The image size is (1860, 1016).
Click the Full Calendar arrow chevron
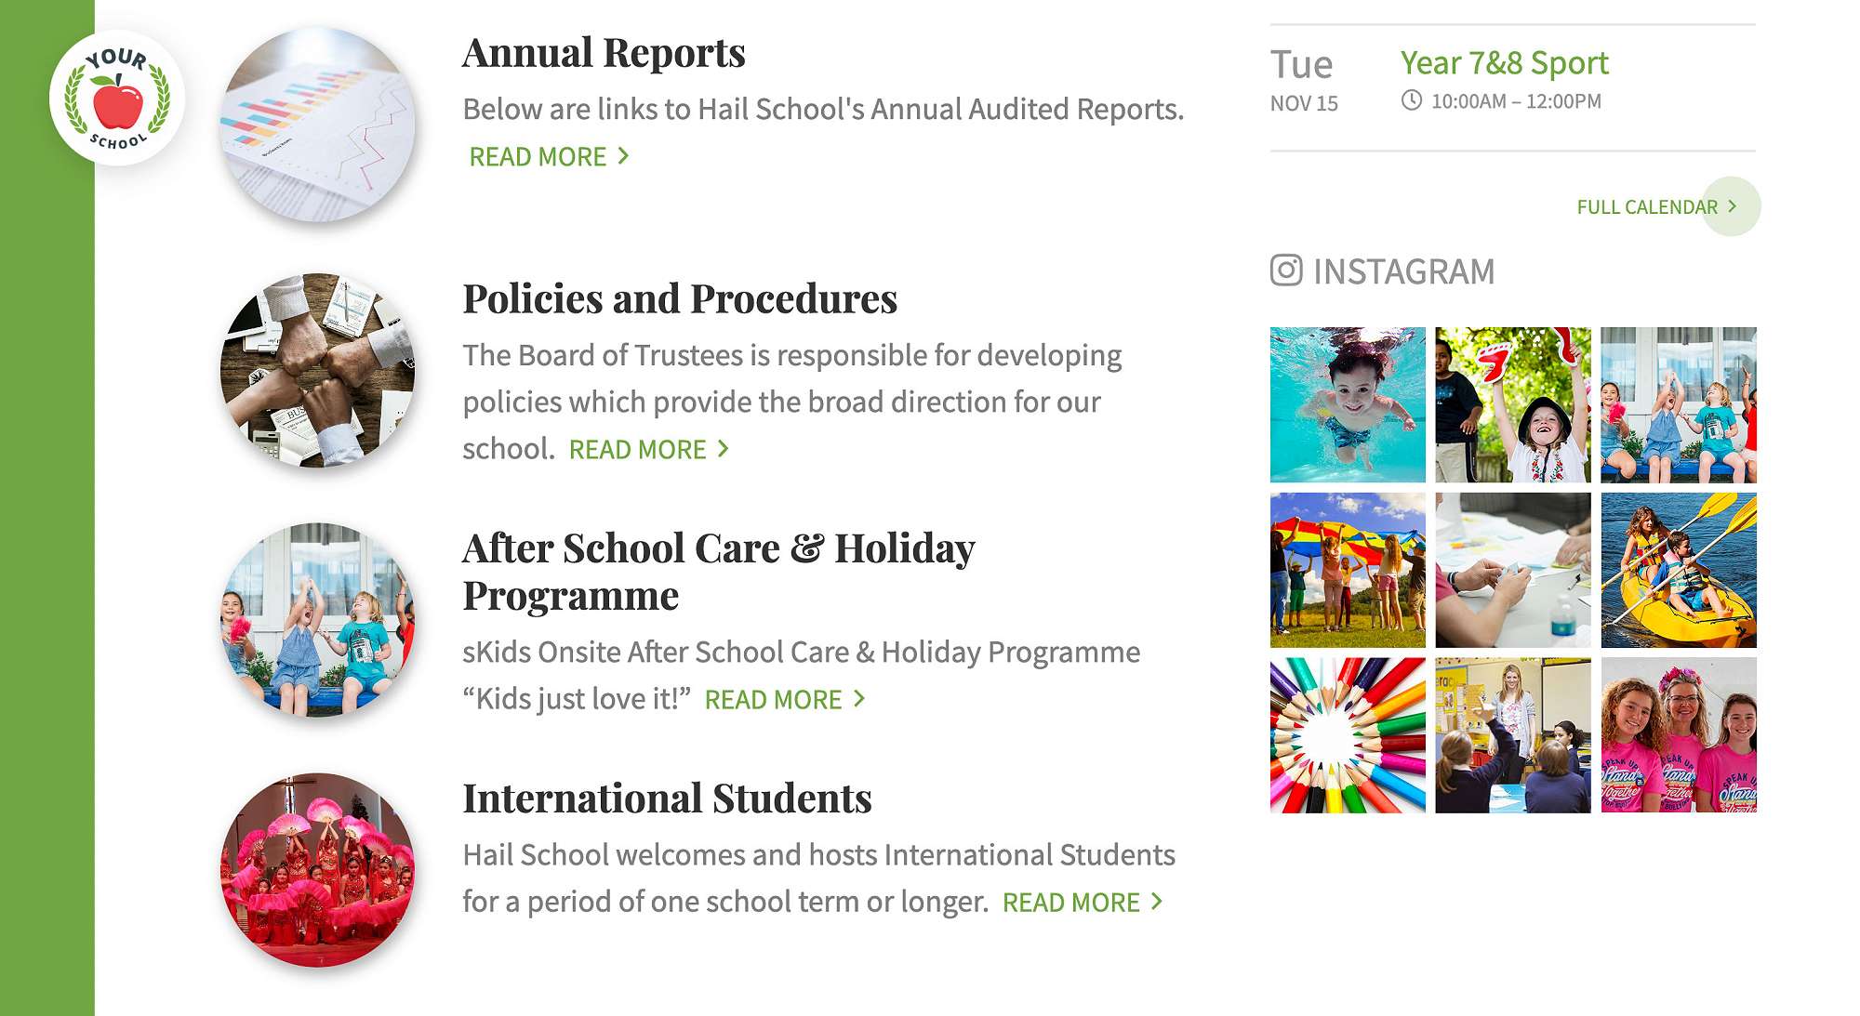pyautogui.click(x=1732, y=206)
